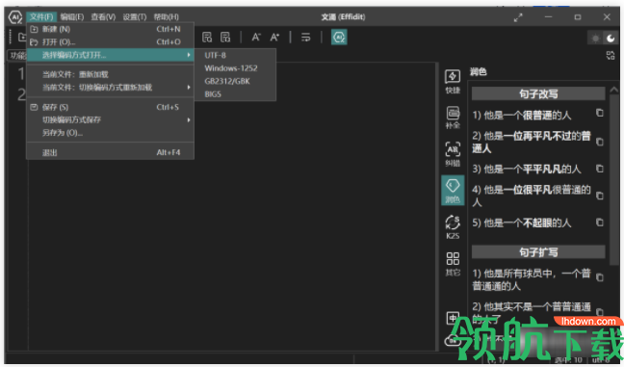Open the 设置(T) menu

(x=135, y=16)
